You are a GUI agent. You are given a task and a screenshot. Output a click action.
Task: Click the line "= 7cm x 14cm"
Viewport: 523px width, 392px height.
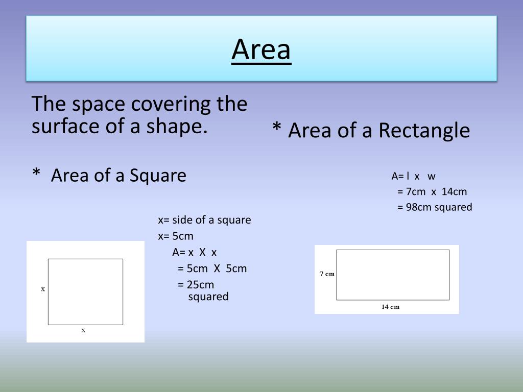click(432, 192)
